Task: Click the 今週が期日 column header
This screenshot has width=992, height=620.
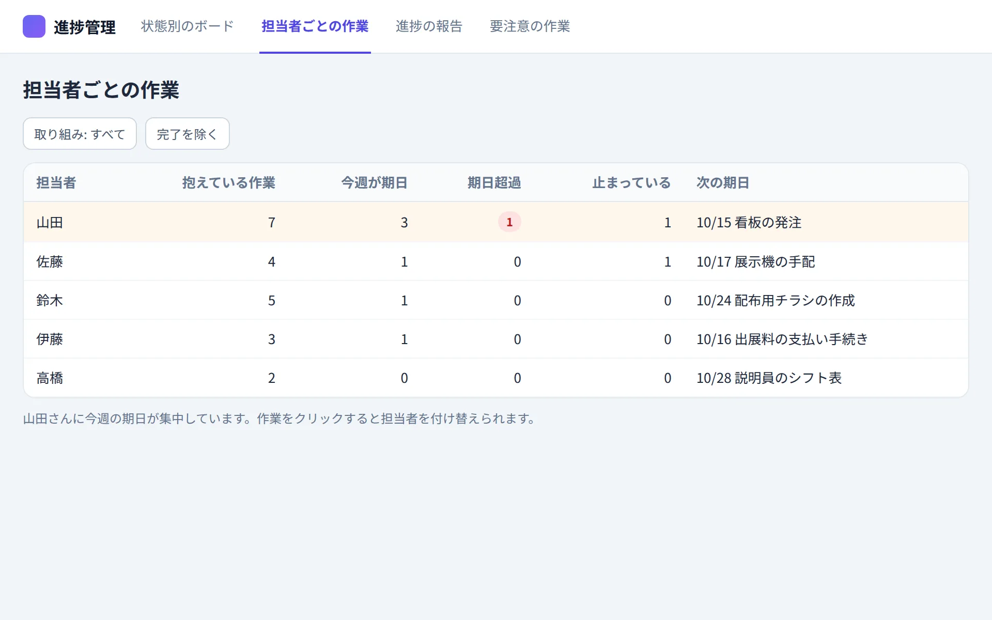Action: tap(374, 183)
